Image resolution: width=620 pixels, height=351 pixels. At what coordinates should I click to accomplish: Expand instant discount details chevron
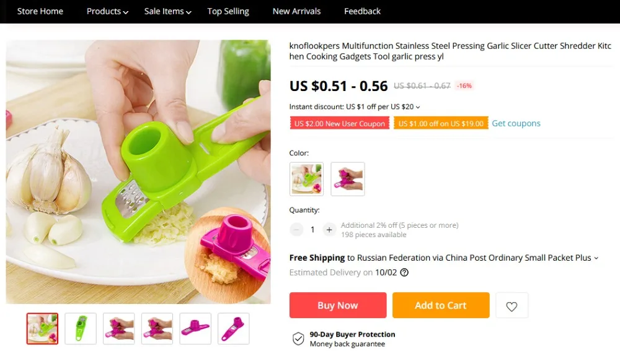click(418, 107)
